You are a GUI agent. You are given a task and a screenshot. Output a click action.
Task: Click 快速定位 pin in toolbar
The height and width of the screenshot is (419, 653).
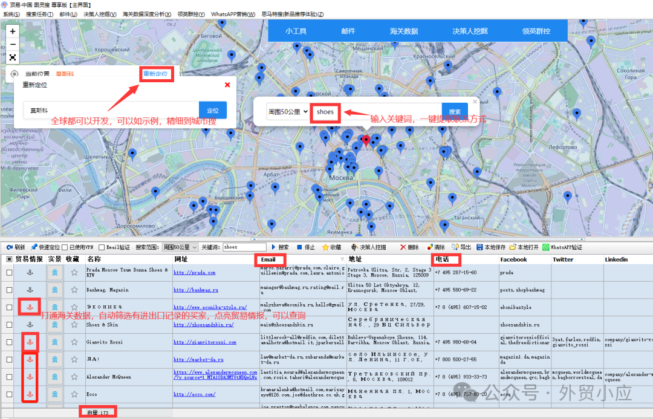coord(45,247)
